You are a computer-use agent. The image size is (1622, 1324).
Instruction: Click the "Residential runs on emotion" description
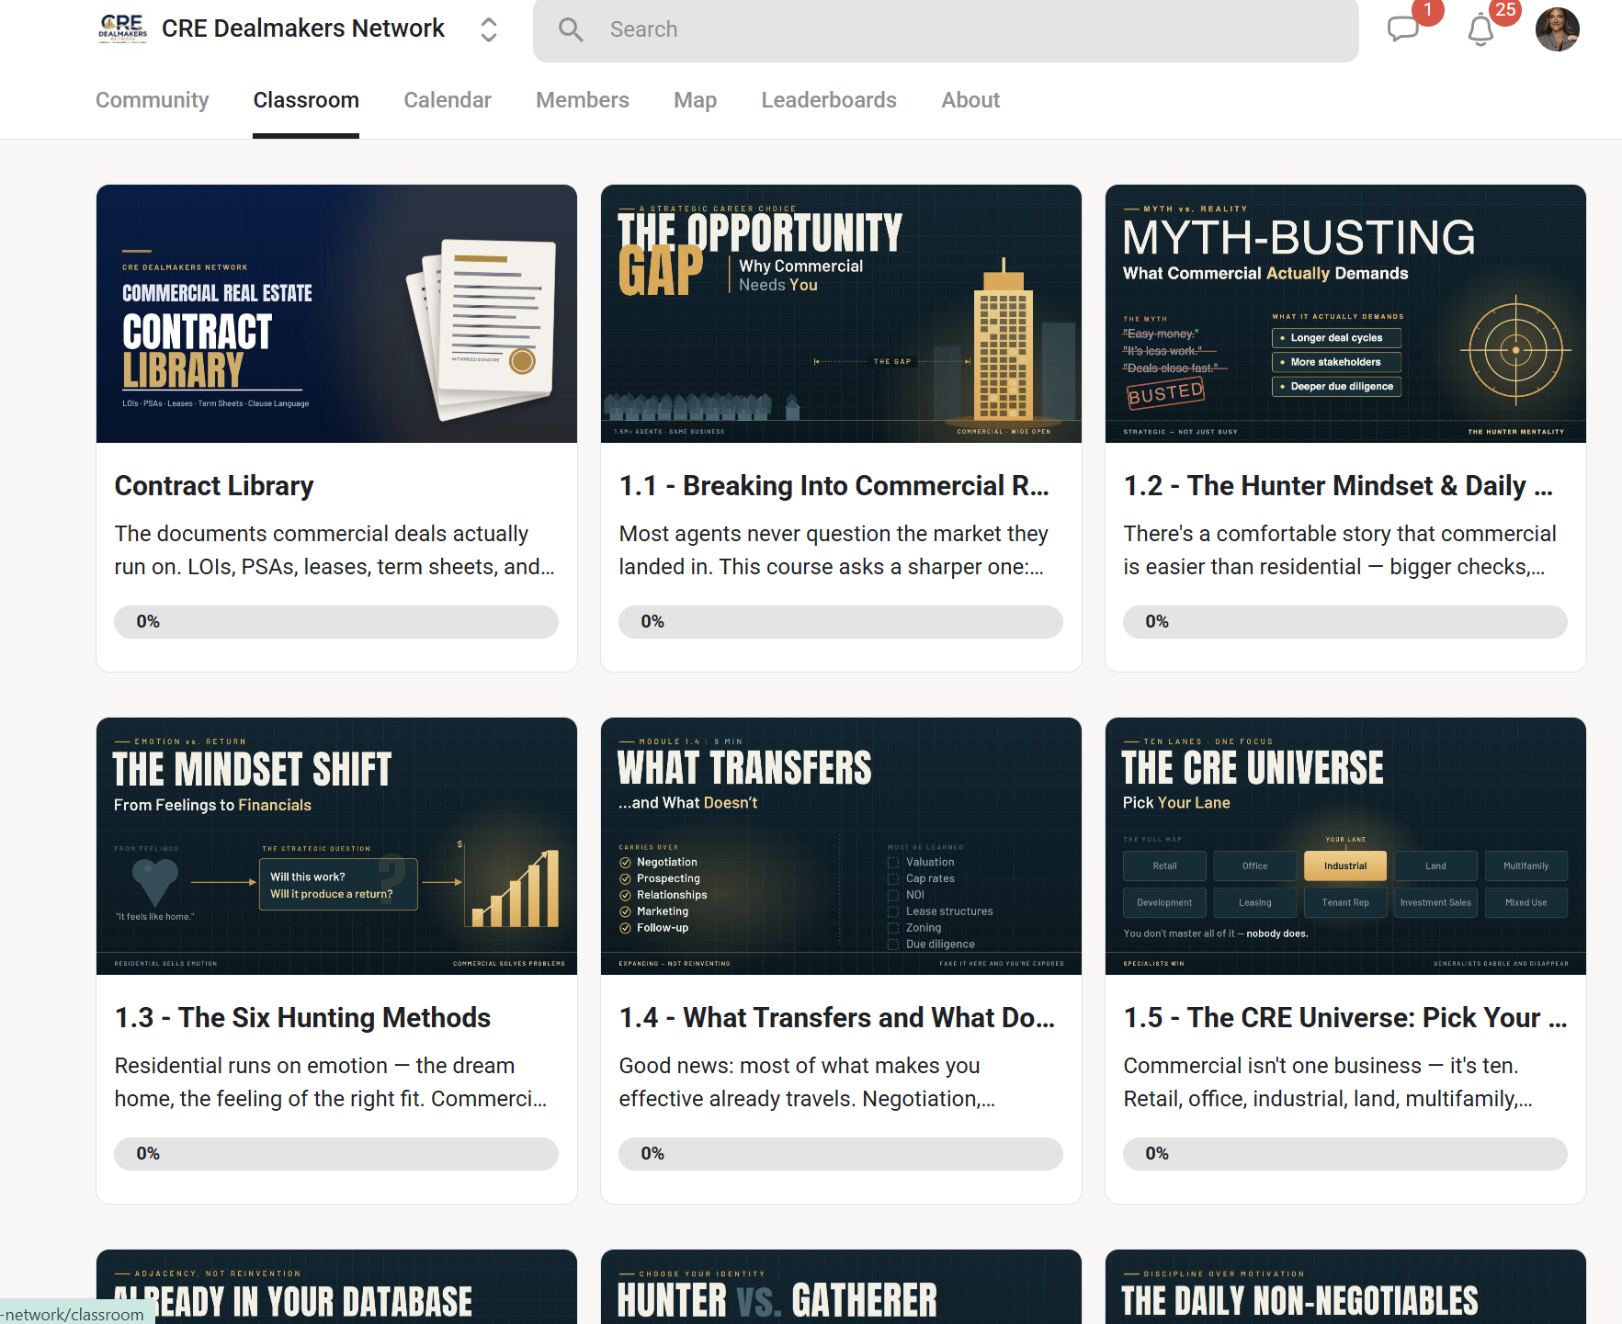click(x=331, y=1082)
